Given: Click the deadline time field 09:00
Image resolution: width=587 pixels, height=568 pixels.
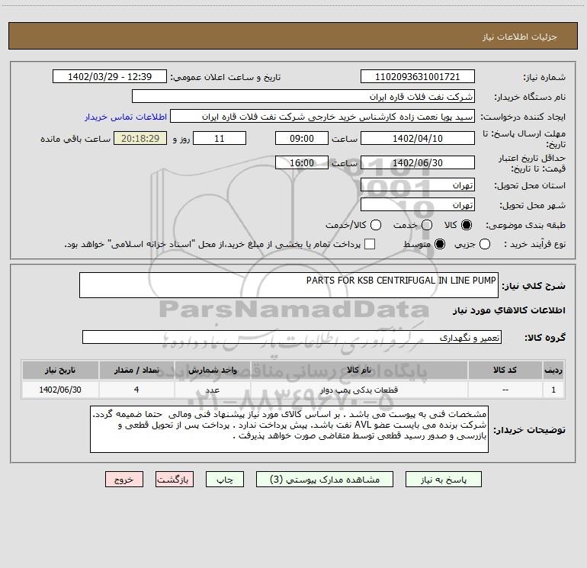Looking at the screenshot, I should (302, 139).
